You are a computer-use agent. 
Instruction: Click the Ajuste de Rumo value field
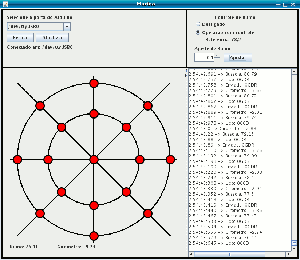click(x=204, y=57)
